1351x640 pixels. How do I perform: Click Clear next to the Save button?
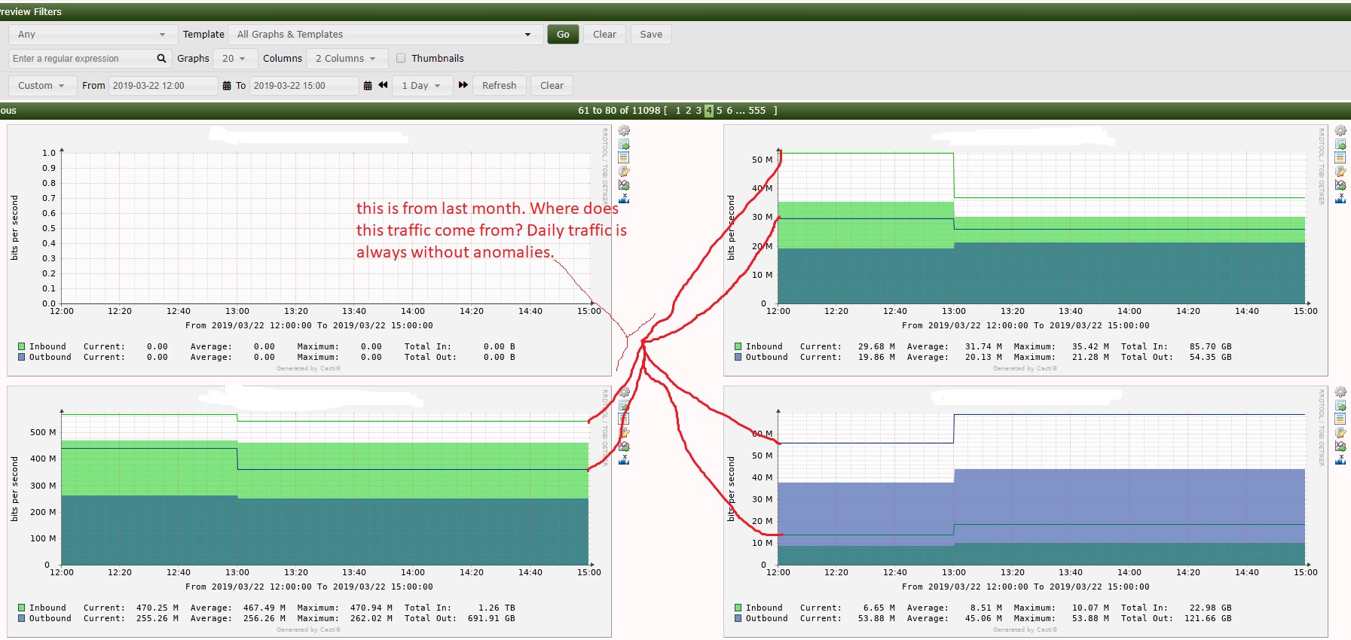click(x=604, y=35)
